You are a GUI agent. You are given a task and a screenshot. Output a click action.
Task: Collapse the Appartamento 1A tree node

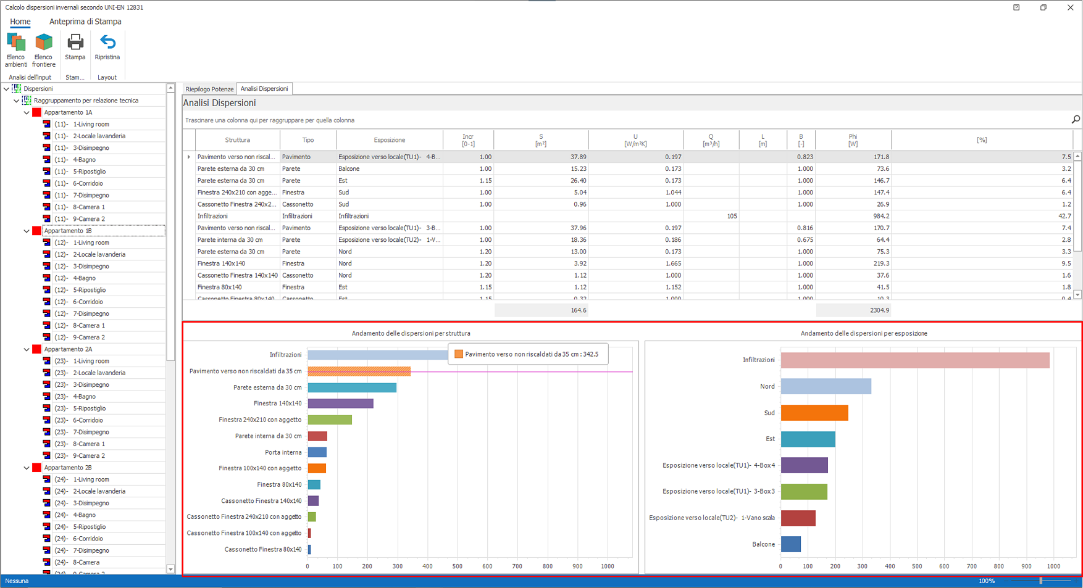point(27,113)
